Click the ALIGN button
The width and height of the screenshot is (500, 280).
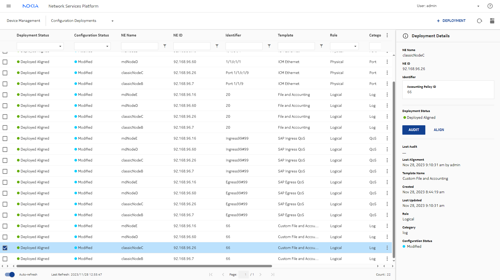[x=439, y=130]
